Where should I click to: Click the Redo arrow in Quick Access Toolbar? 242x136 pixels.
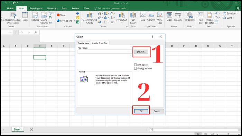click(14, 3)
